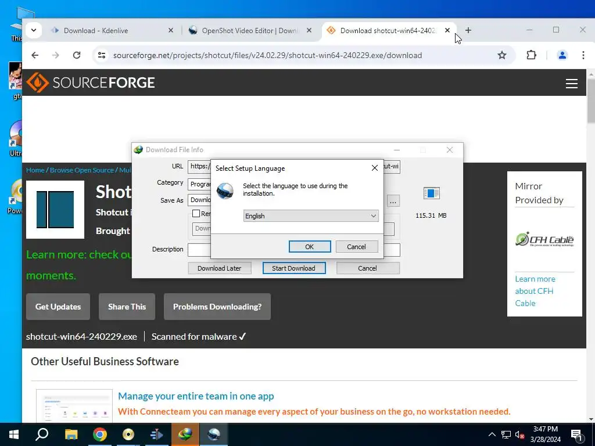
Task: Close the OpenShot Video Editor tab
Action: 309,30
